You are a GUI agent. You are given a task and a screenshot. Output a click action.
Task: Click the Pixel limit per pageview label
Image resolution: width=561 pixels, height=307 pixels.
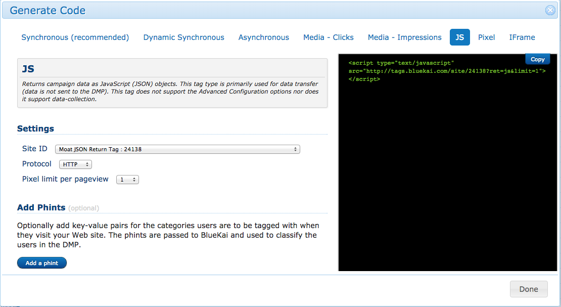[65, 179]
